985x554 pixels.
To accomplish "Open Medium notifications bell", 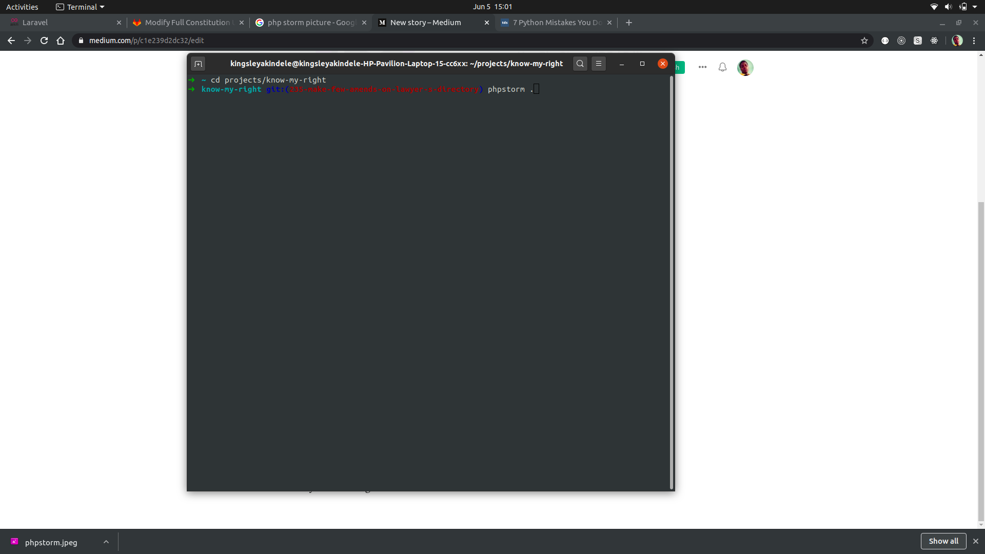I will 722,67.
